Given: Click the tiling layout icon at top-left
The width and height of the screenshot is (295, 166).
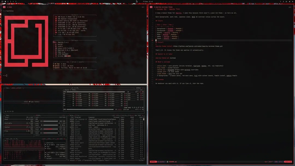Looking at the screenshot, I should pos(2,1).
